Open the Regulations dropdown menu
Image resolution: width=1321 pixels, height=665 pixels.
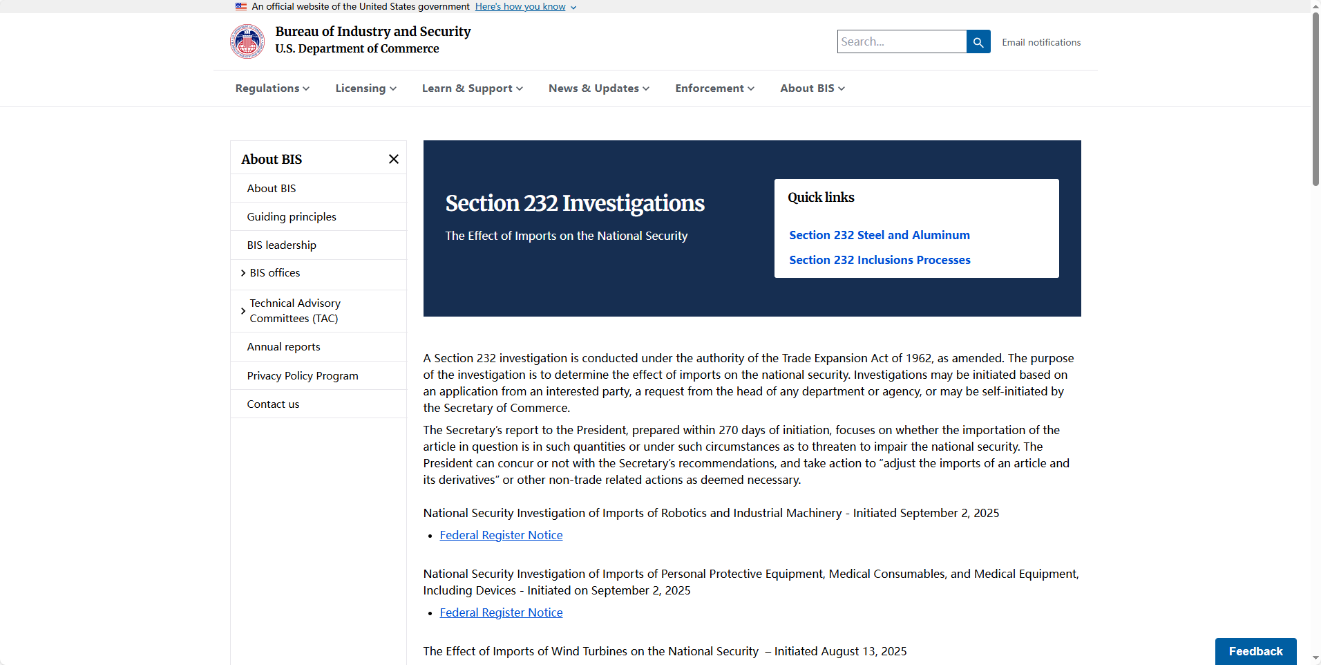[272, 88]
